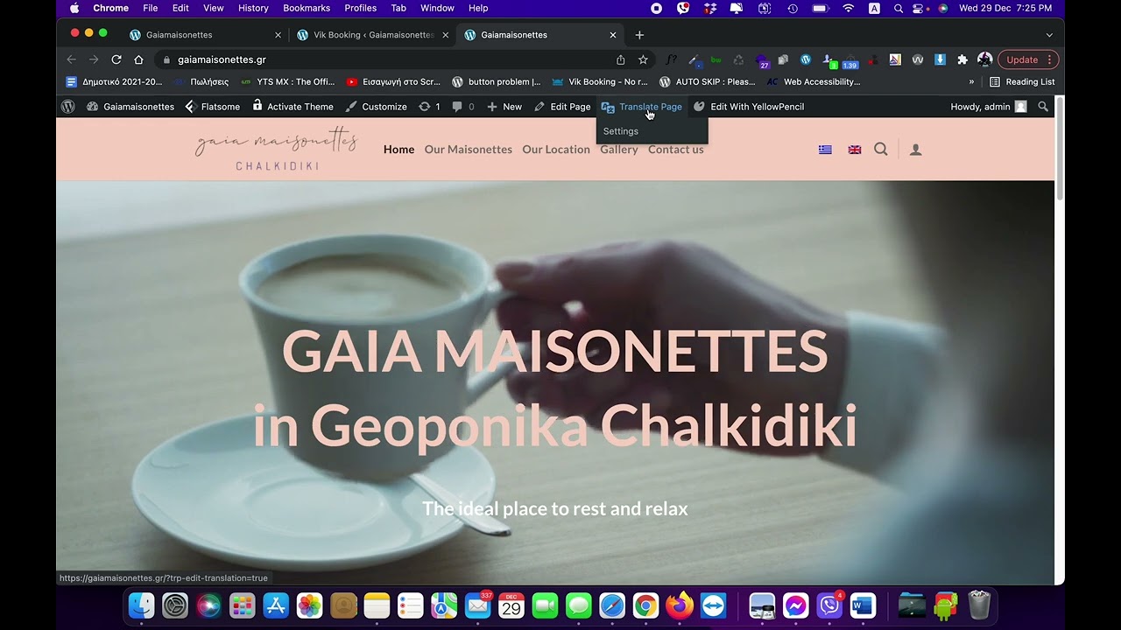This screenshot has width=1121, height=630.
Task: Go to the Home nav link
Action: coord(398,150)
